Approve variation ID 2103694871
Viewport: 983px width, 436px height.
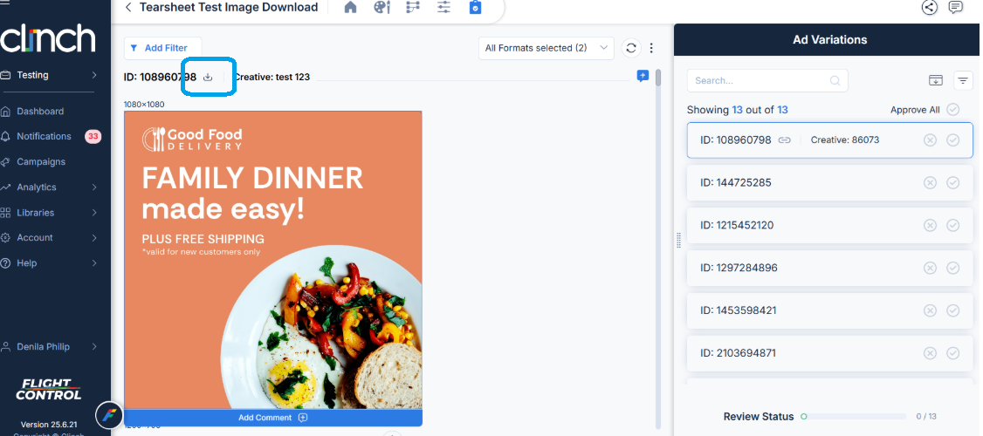[953, 353]
